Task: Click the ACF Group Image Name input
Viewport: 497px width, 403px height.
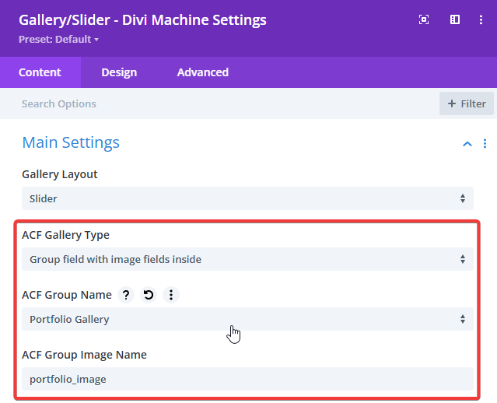Action: [x=247, y=379]
